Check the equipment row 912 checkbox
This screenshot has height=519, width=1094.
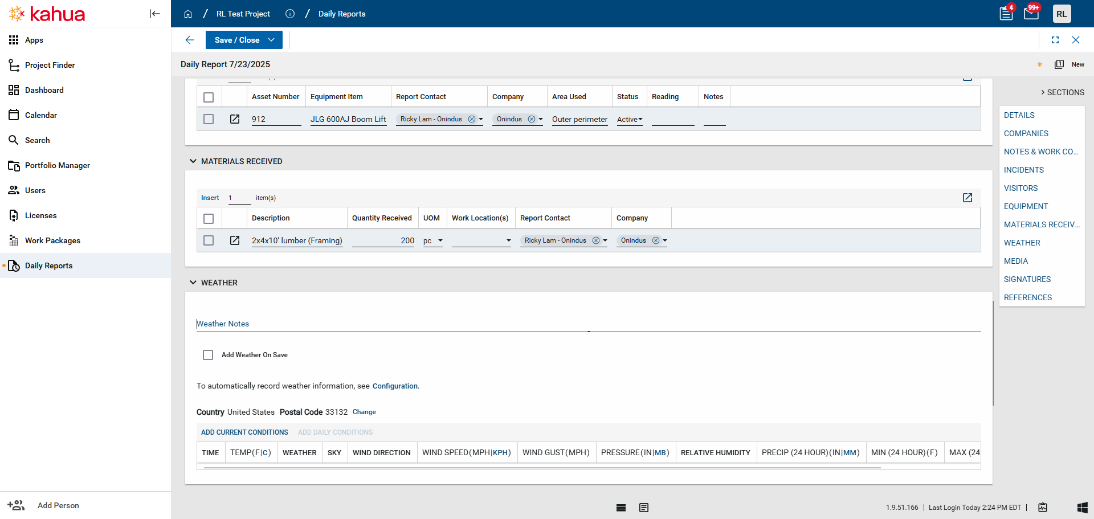coord(209,119)
